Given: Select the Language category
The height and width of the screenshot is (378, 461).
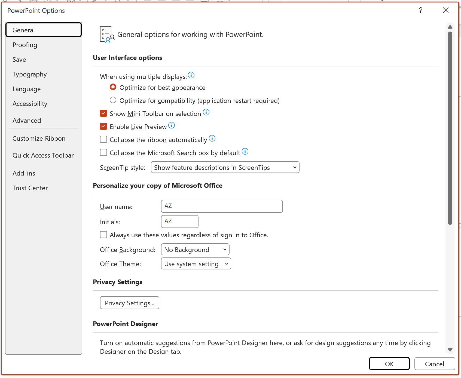Looking at the screenshot, I should pyautogui.click(x=44, y=89).
